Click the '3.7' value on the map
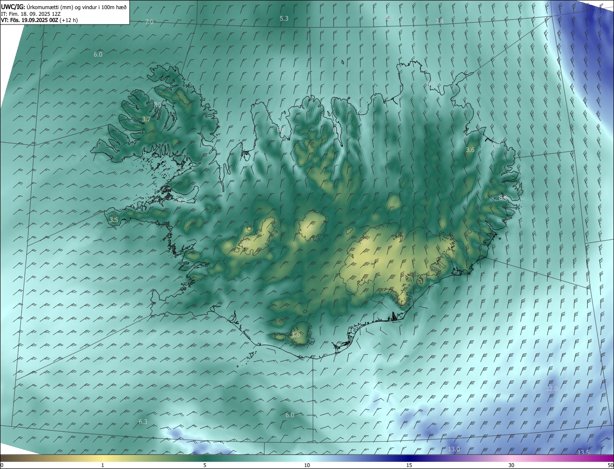614x469 pixels. coord(146,119)
